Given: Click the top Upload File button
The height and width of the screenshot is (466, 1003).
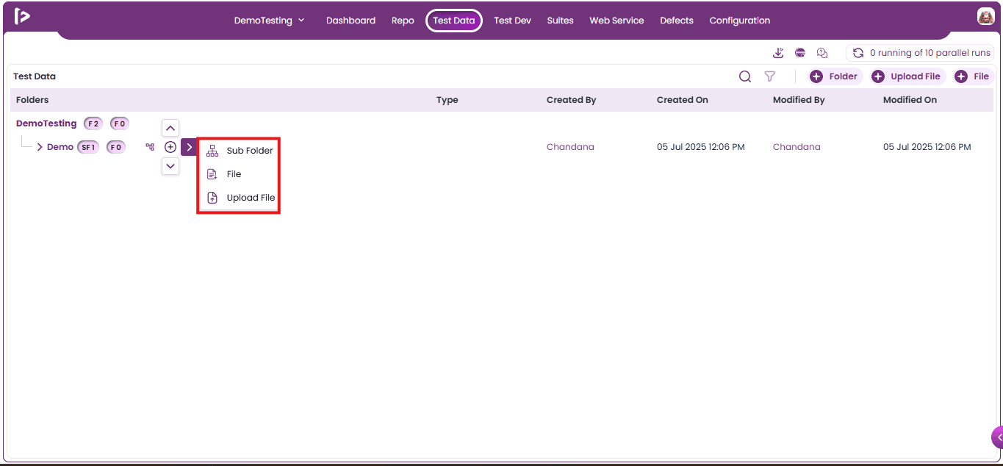Looking at the screenshot, I should [907, 76].
